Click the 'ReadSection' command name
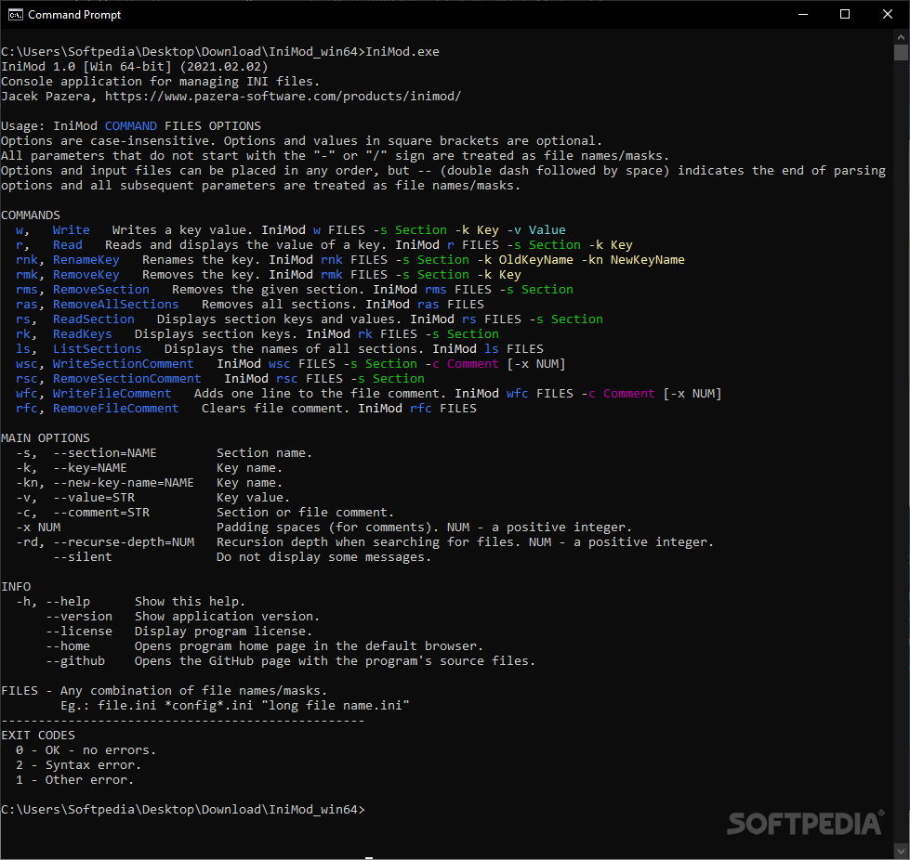This screenshot has height=860, width=910. pyautogui.click(x=94, y=319)
